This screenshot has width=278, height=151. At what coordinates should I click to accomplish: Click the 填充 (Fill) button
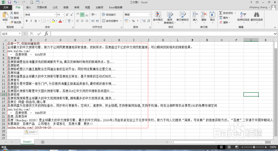(x=224, y=18)
